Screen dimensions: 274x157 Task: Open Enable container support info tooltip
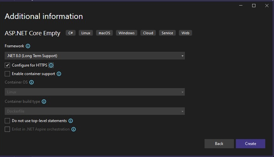[59, 74]
